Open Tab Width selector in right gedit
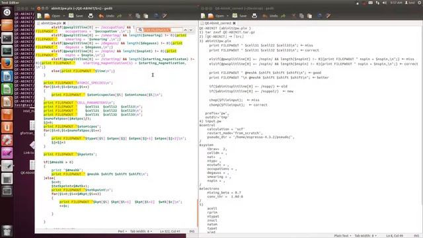 tap(365, 235)
